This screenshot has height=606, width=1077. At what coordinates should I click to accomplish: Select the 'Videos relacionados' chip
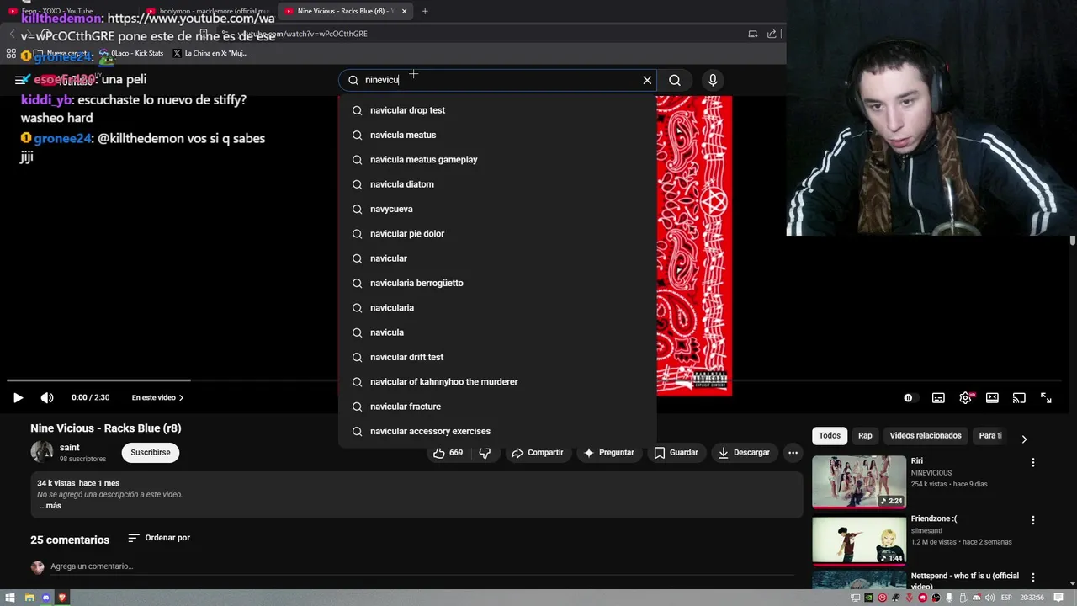(926, 436)
